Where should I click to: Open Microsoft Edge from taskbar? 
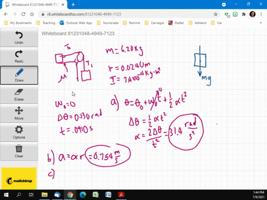(83, 195)
